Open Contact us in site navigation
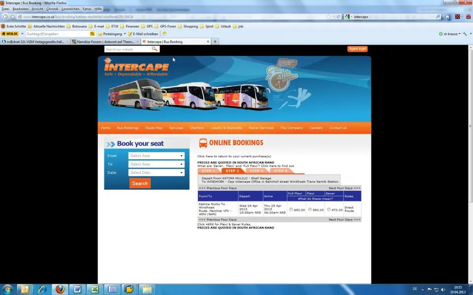 click(x=338, y=128)
